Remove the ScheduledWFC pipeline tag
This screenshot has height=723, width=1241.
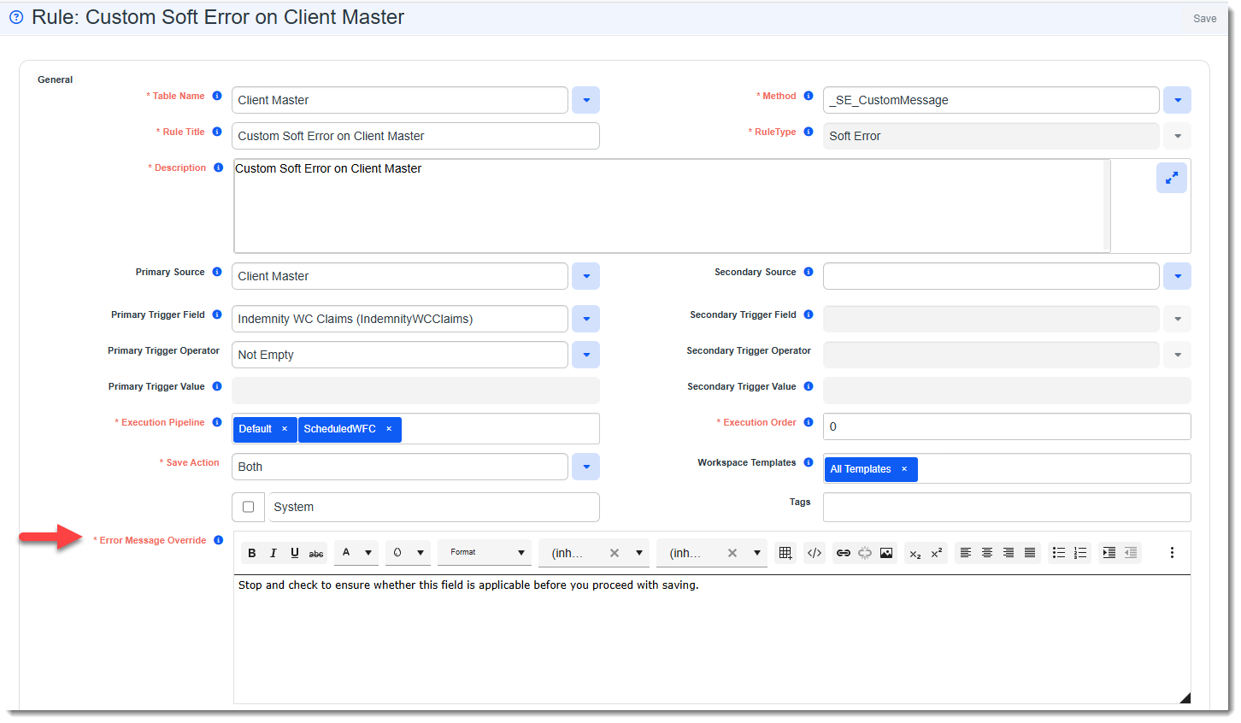coord(389,429)
